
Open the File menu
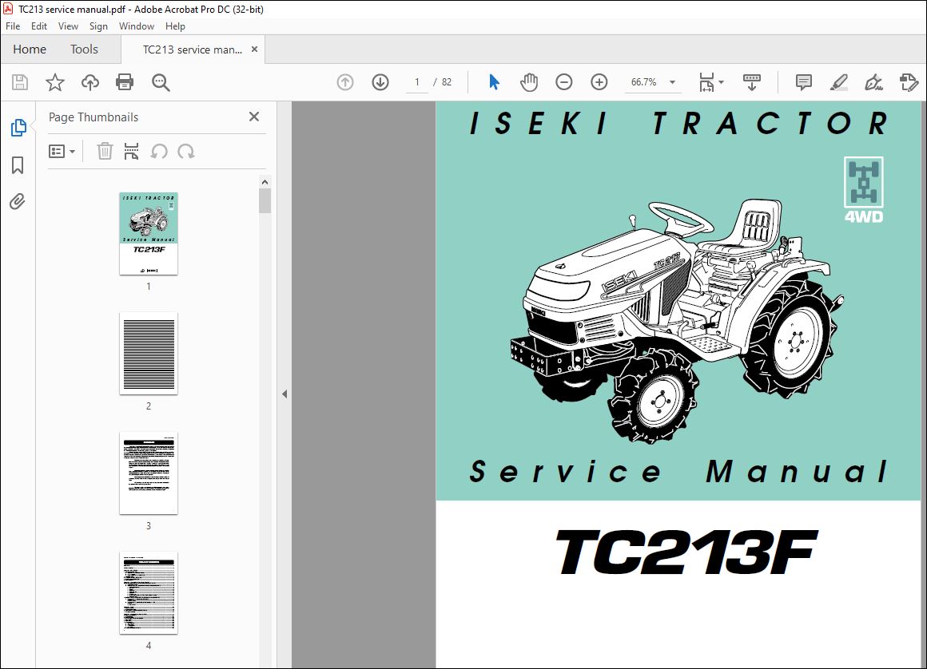(13, 26)
